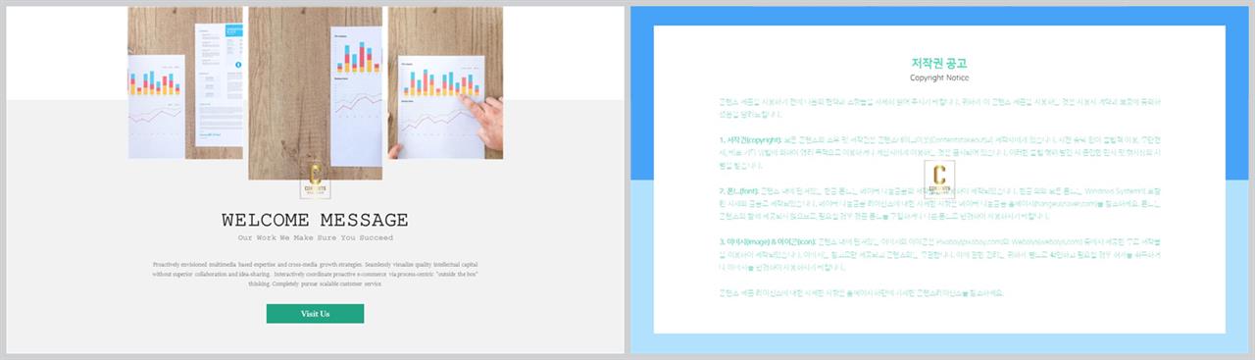The width and height of the screenshot is (1255, 360).
Task: Click subtitle 'Our Work We Make Sure You Succeed'
Action: pyautogui.click(x=315, y=238)
